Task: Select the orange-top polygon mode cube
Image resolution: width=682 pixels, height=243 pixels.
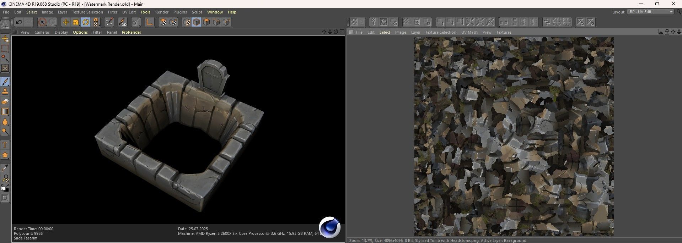Action: click(206, 22)
